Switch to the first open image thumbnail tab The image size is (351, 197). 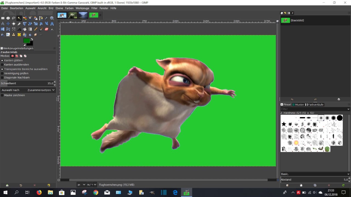(x=62, y=15)
